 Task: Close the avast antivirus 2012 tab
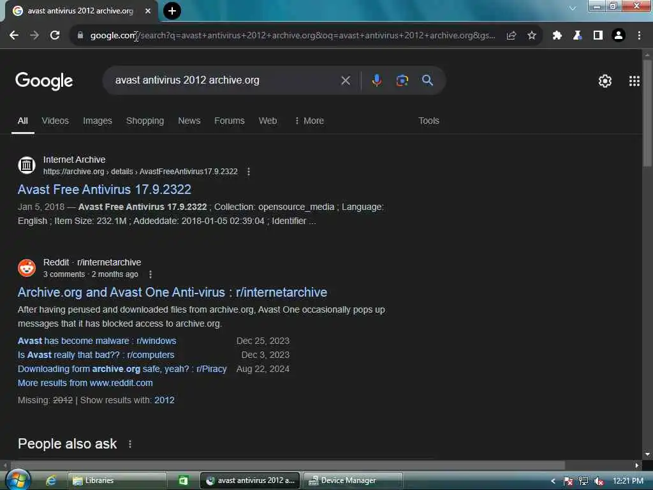pyautogui.click(x=148, y=11)
